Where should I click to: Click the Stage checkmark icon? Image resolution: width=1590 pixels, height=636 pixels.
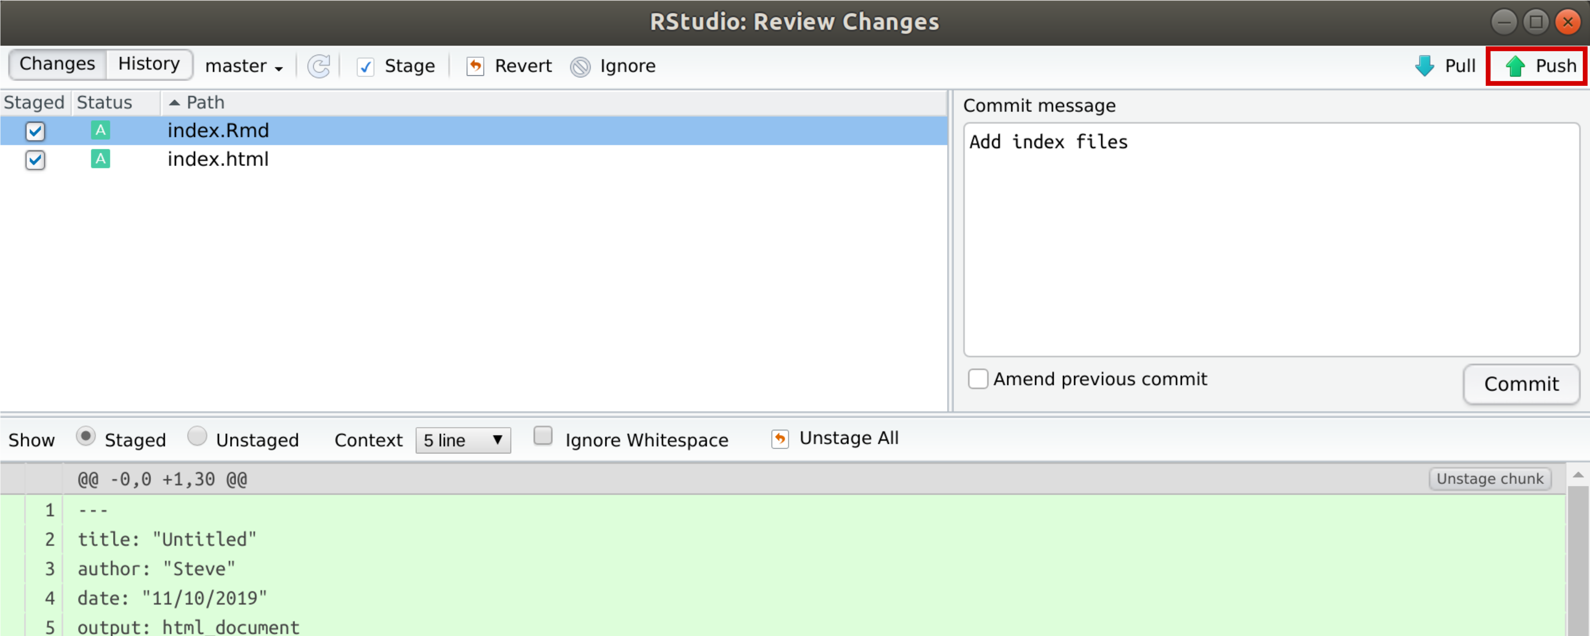tap(365, 67)
